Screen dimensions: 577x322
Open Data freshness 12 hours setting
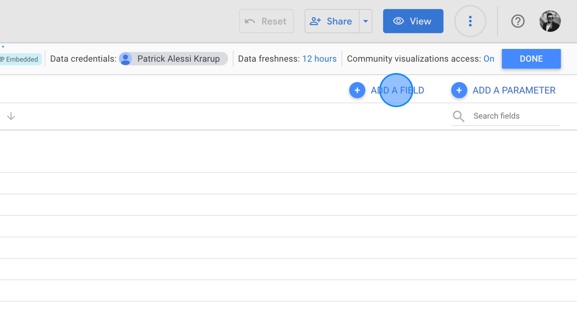[x=319, y=59]
